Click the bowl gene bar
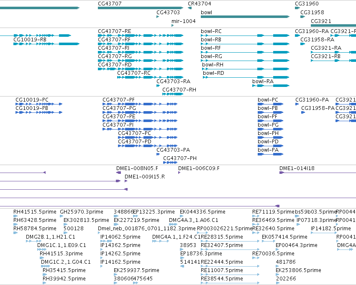 coord(245,17)
